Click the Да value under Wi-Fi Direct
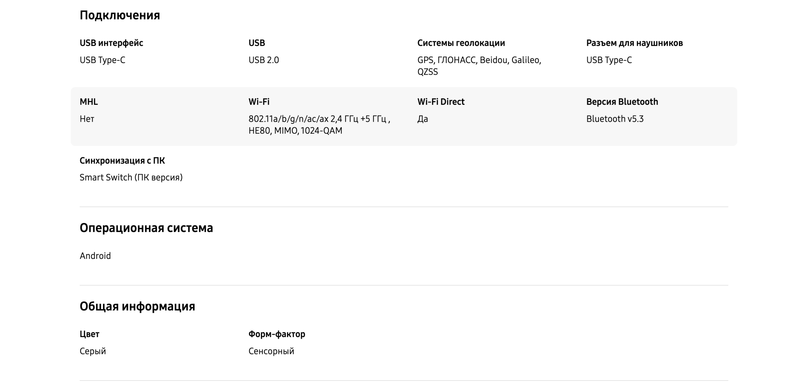The width and height of the screenshot is (808, 385). pos(423,119)
